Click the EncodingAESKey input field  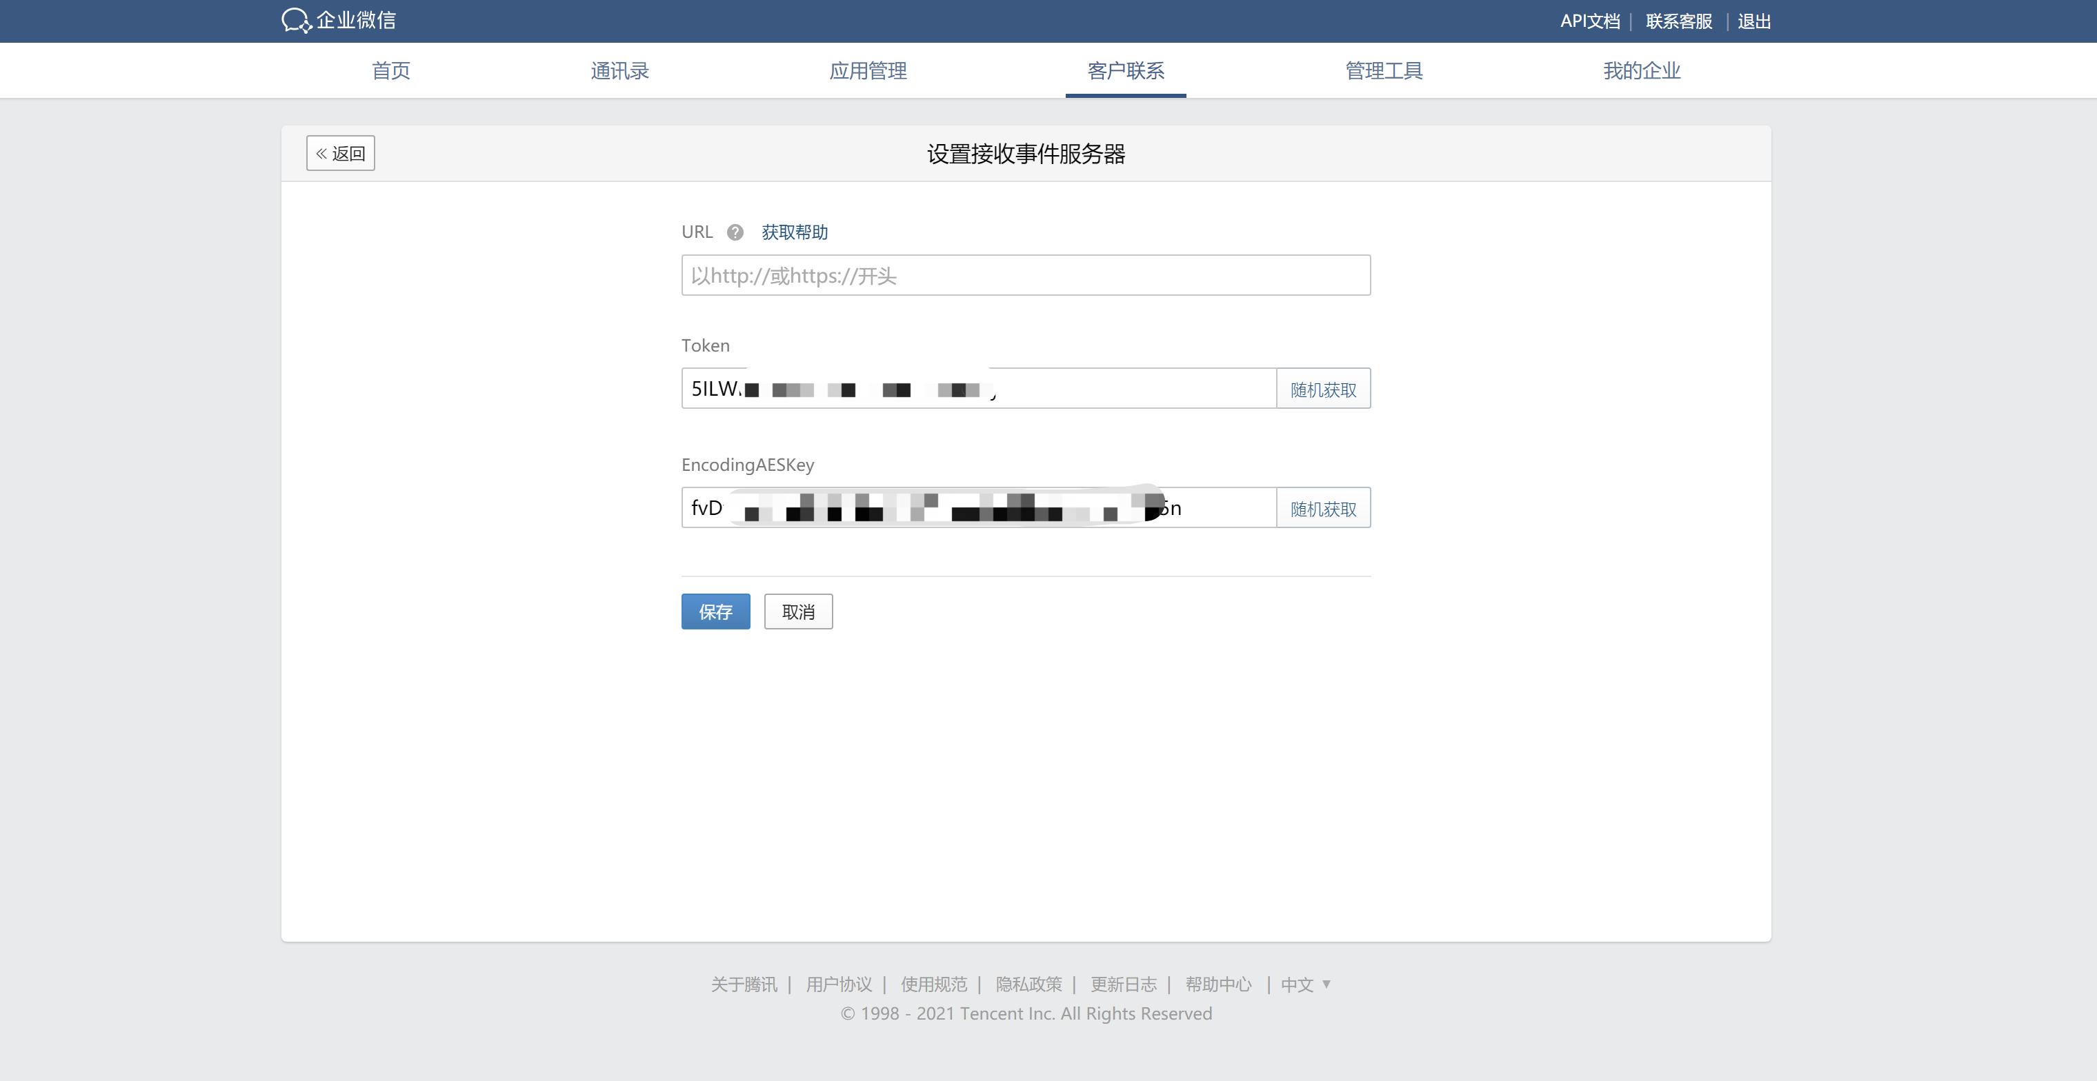[1221, 508]
